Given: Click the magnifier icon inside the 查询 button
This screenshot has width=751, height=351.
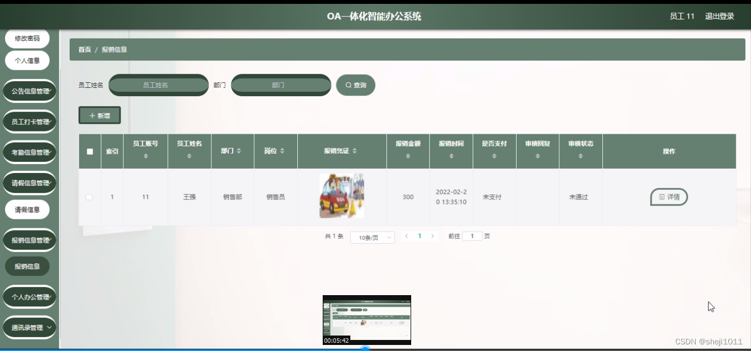Looking at the screenshot, I should pyautogui.click(x=348, y=85).
